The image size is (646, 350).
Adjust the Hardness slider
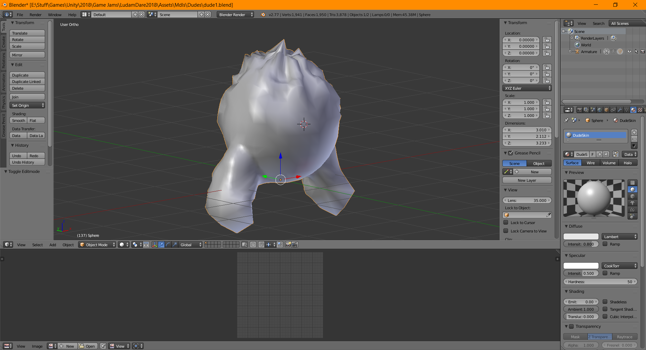(600, 281)
